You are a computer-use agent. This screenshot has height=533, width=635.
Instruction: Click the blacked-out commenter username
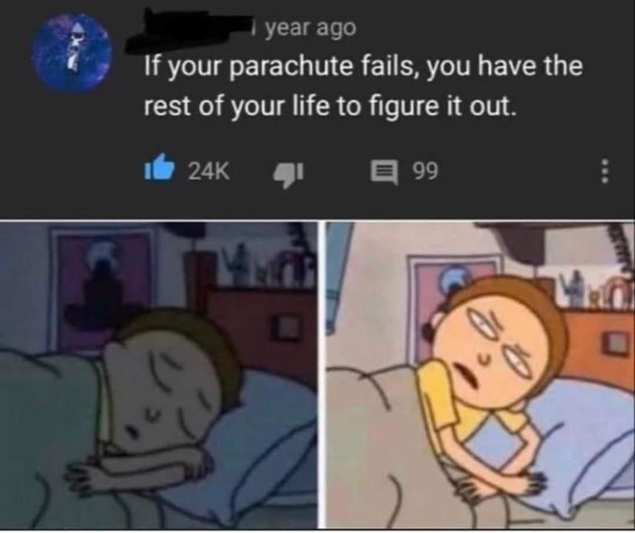[x=190, y=32]
